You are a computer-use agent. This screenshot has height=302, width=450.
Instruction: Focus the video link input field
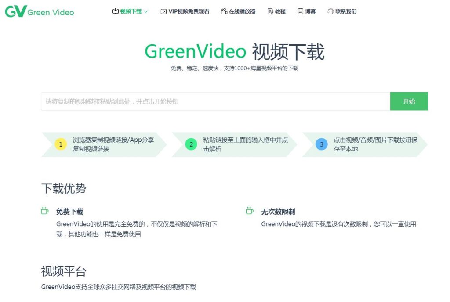pyautogui.click(x=215, y=101)
